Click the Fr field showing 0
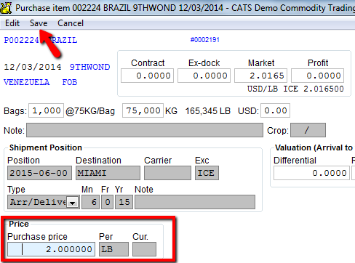The image size is (355, 263). pos(108,202)
